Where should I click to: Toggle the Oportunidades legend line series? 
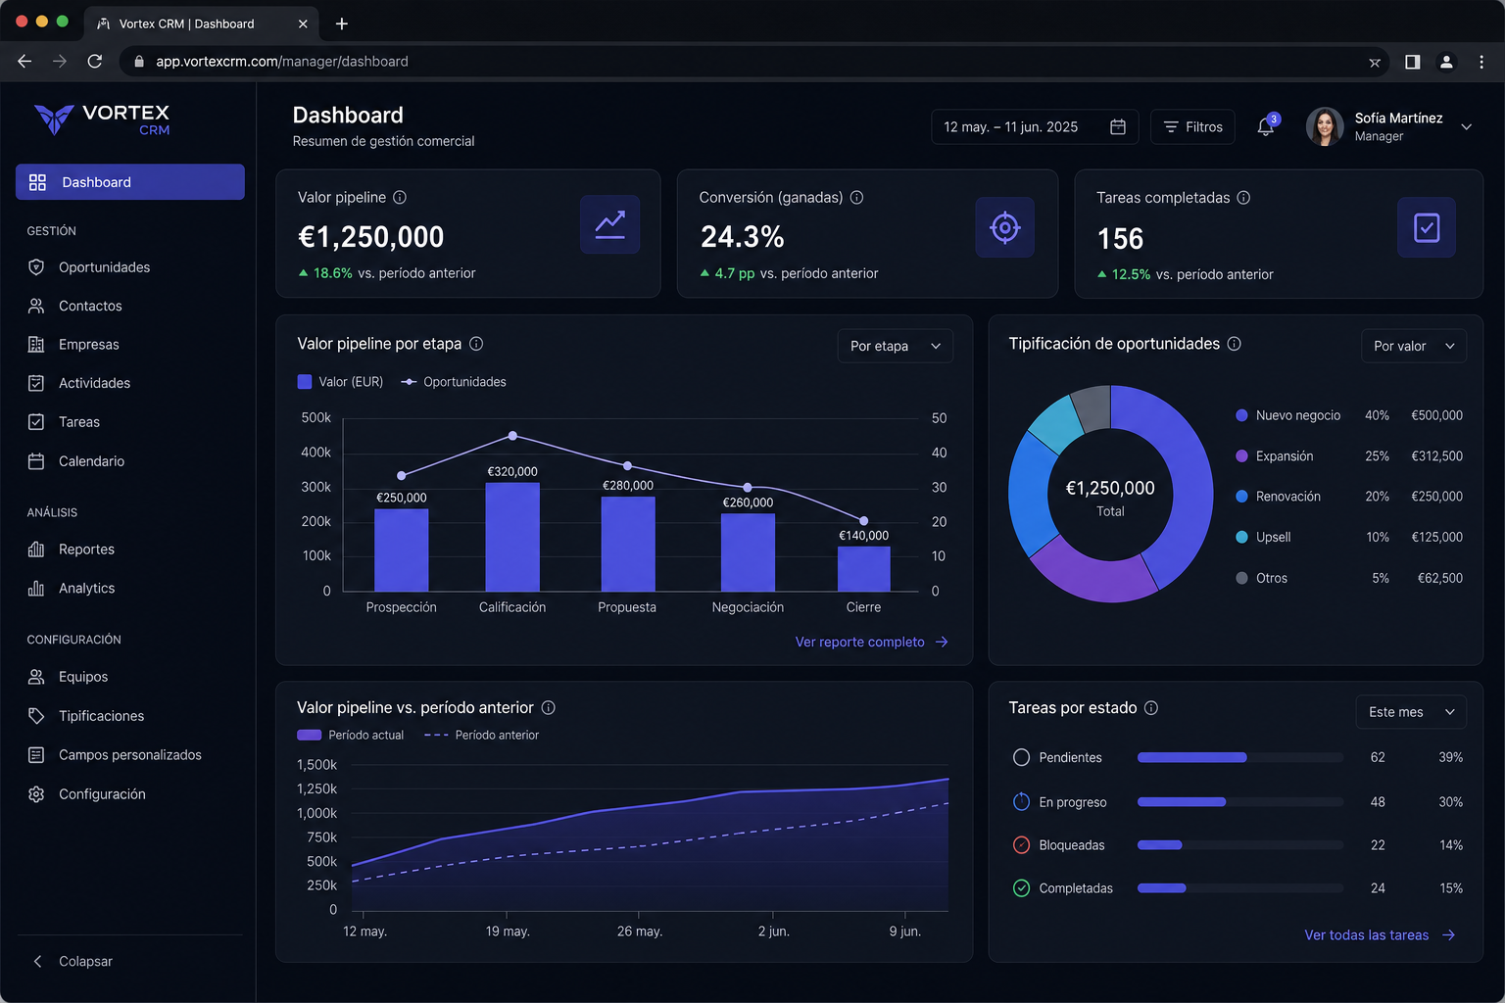point(454,382)
